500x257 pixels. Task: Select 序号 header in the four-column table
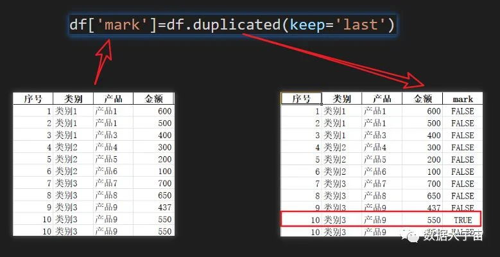click(x=33, y=99)
